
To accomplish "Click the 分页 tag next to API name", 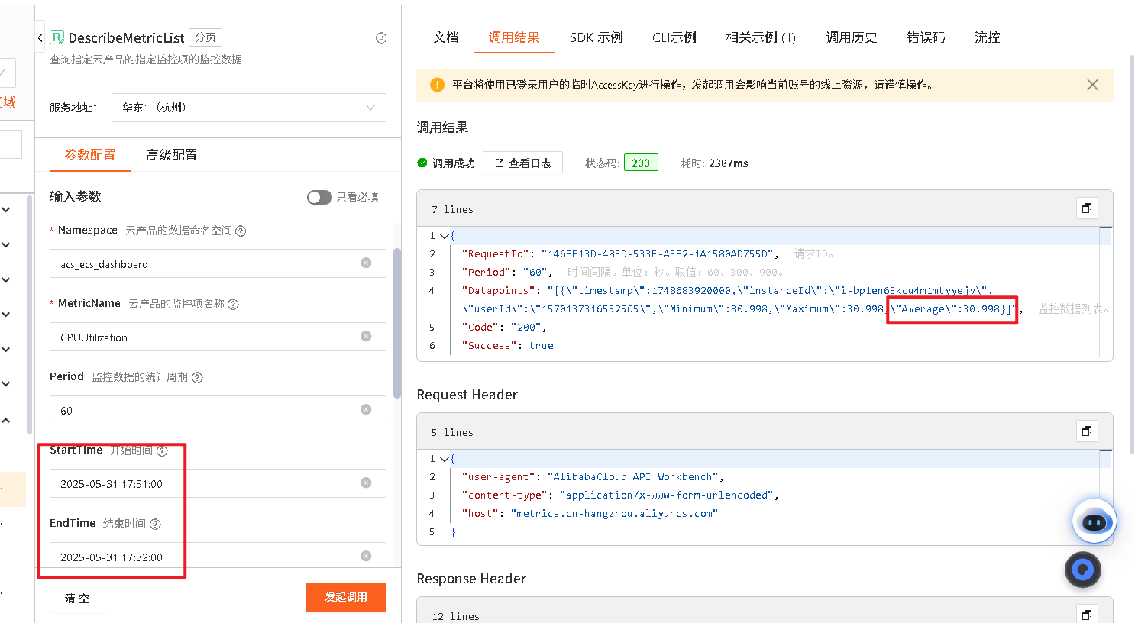I will click(x=205, y=37).
